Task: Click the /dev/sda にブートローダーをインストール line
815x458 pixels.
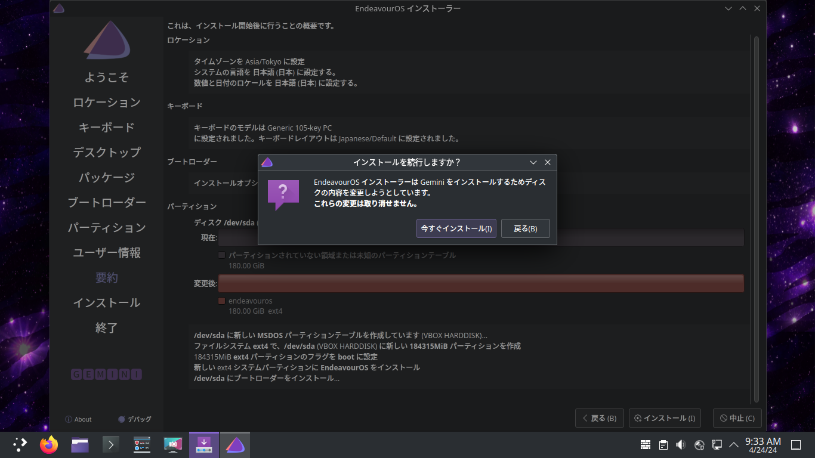Action: (267, 378)
